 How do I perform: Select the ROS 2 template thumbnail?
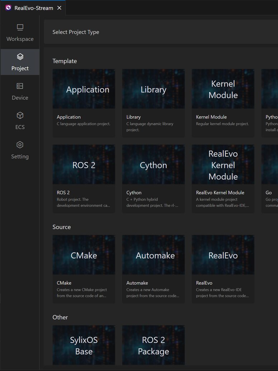pos(84,164)
